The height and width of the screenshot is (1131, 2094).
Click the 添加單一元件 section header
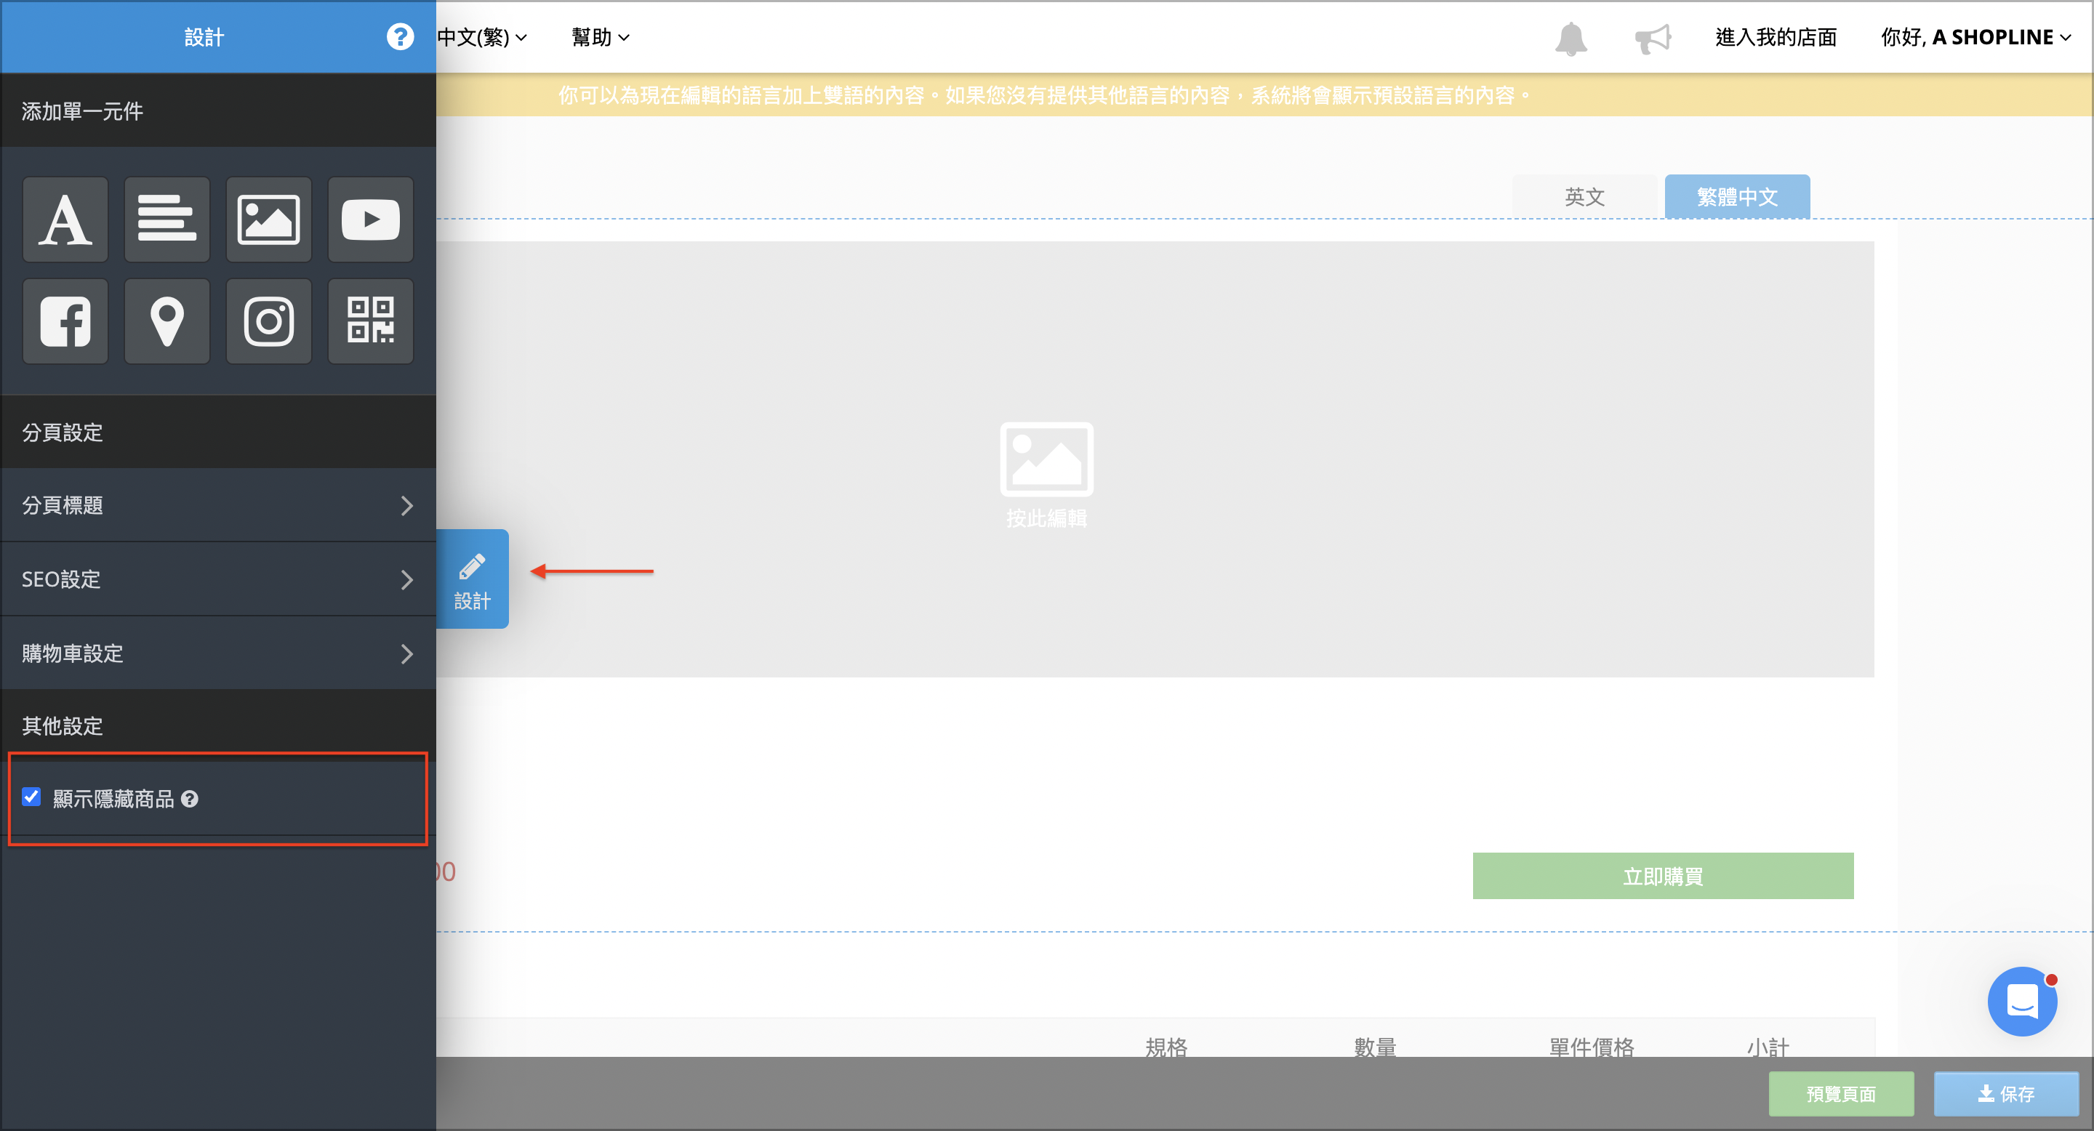coord(218,110)
